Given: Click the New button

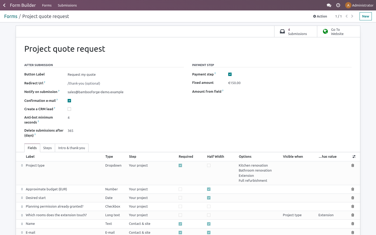Looking at the screenshot, I should (x=366, y=16).
